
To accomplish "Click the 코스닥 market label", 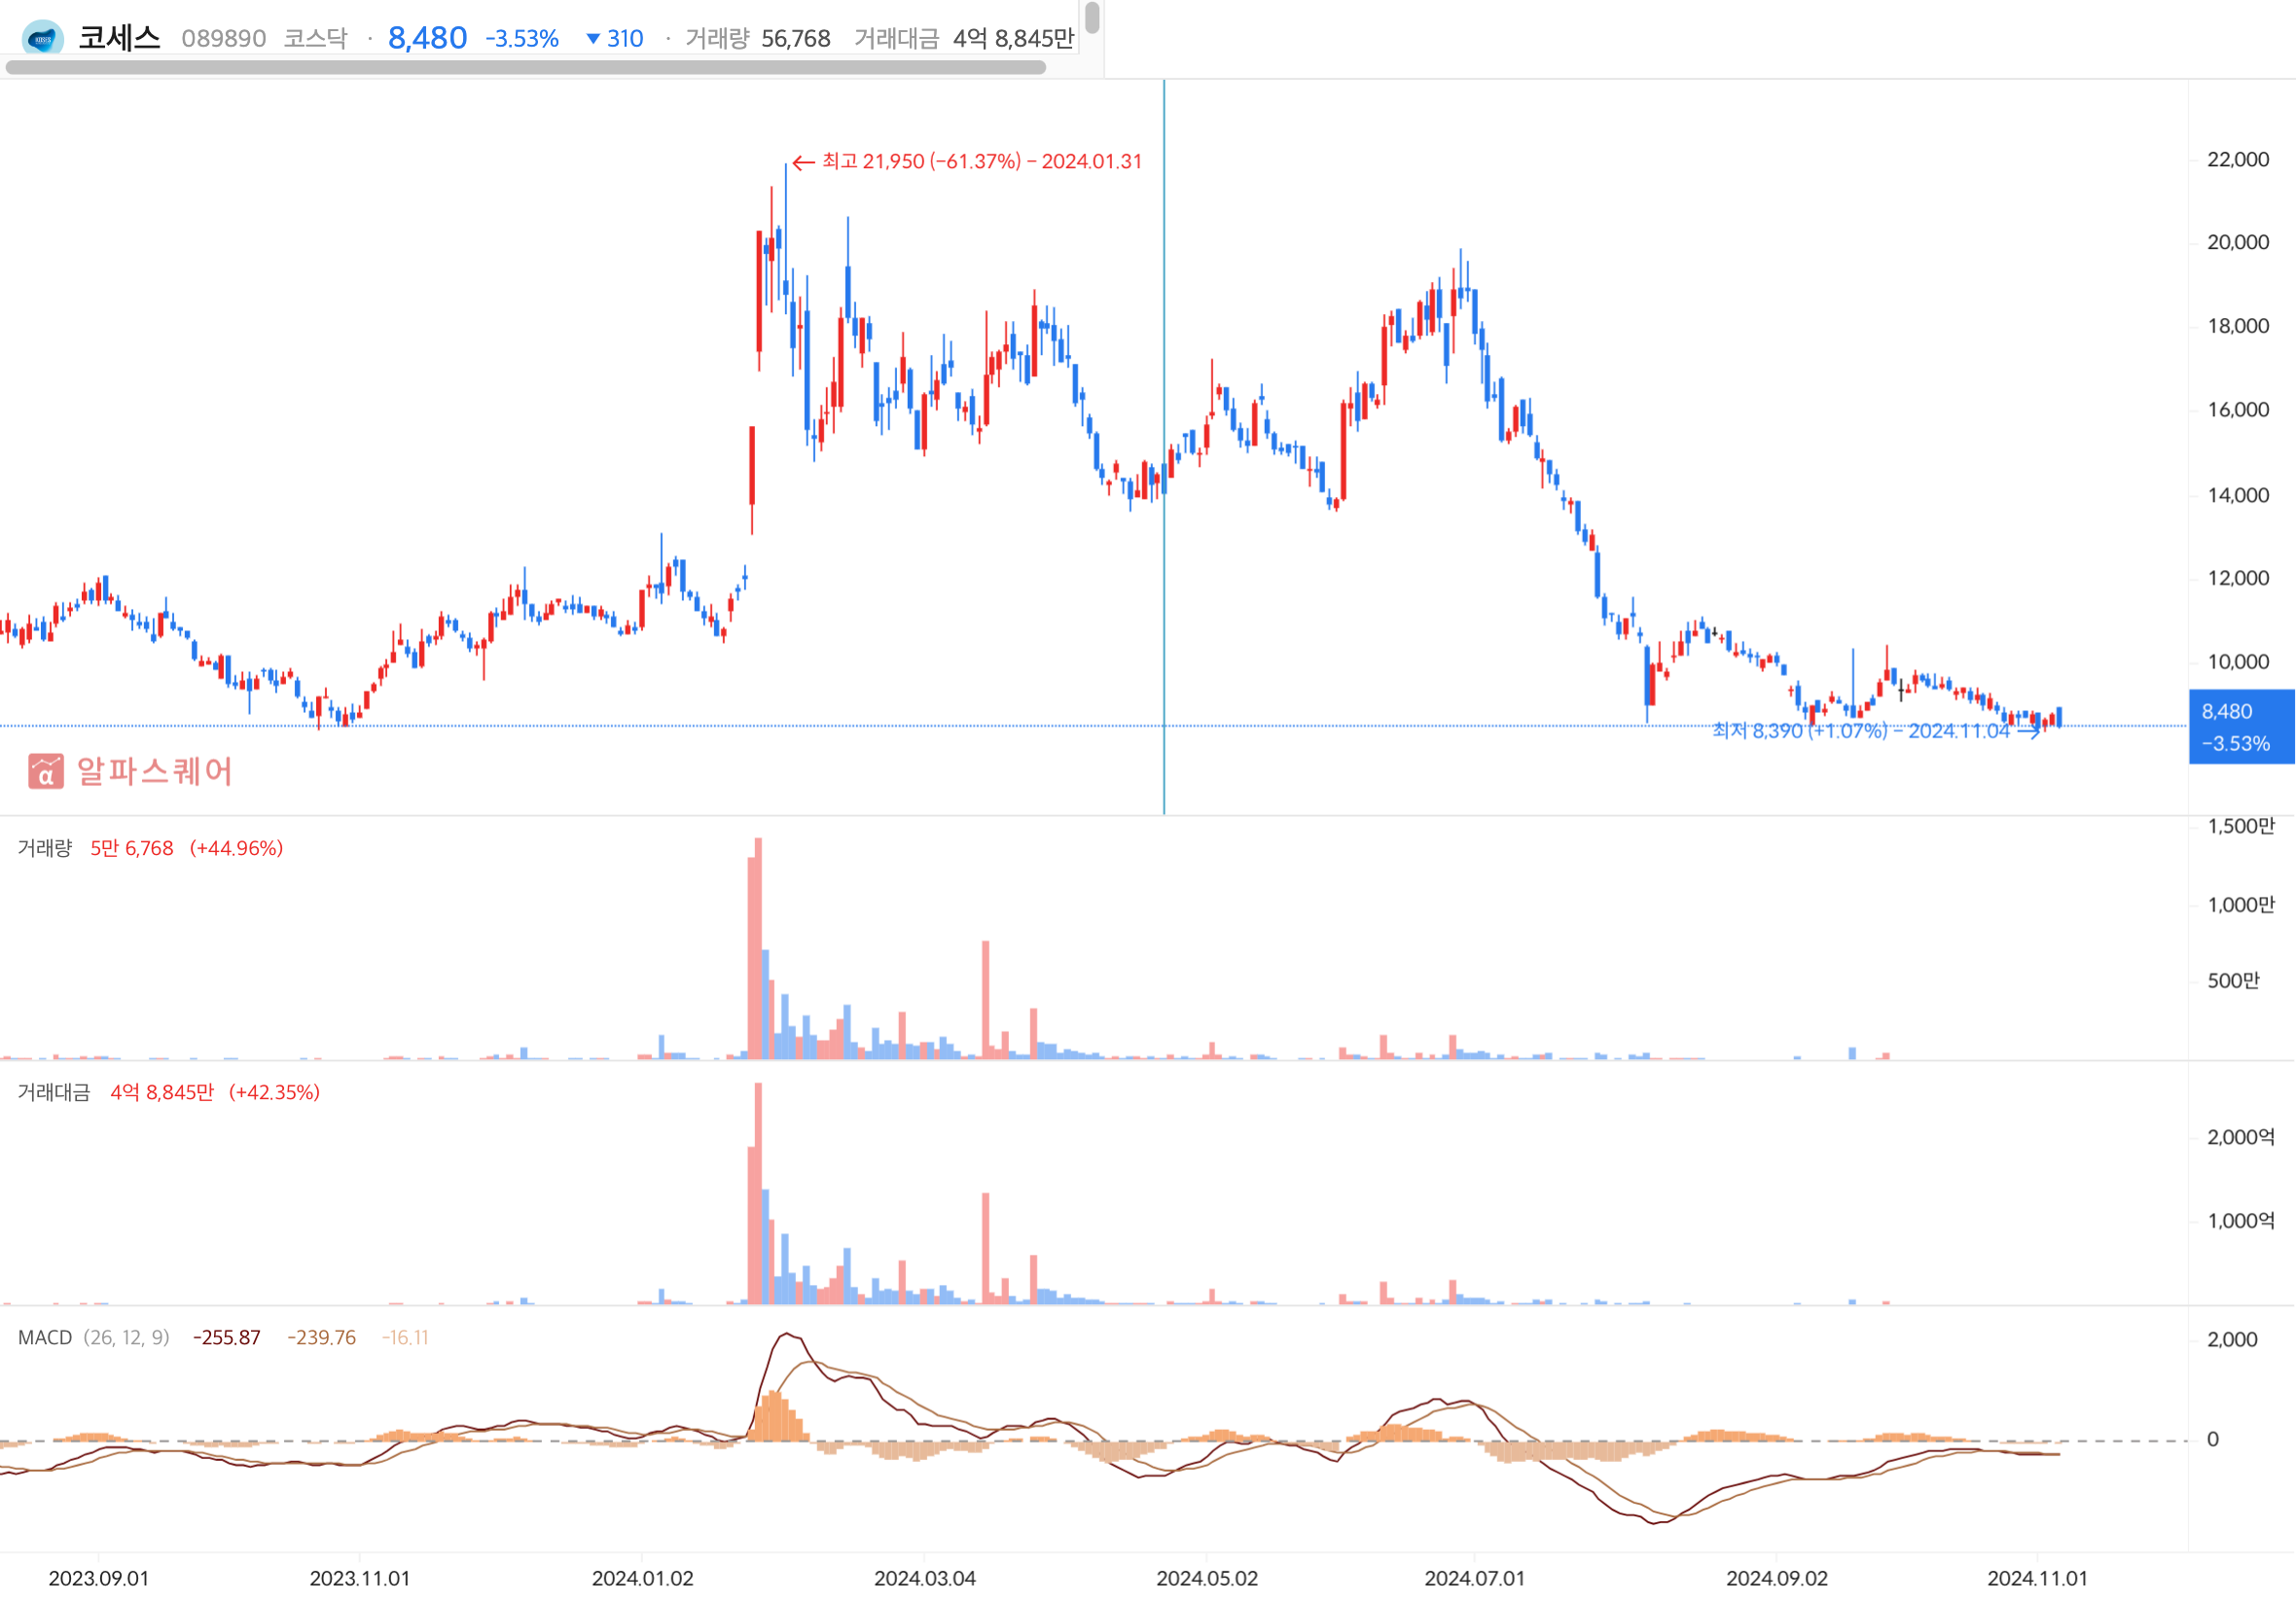I will pos(315,39).
